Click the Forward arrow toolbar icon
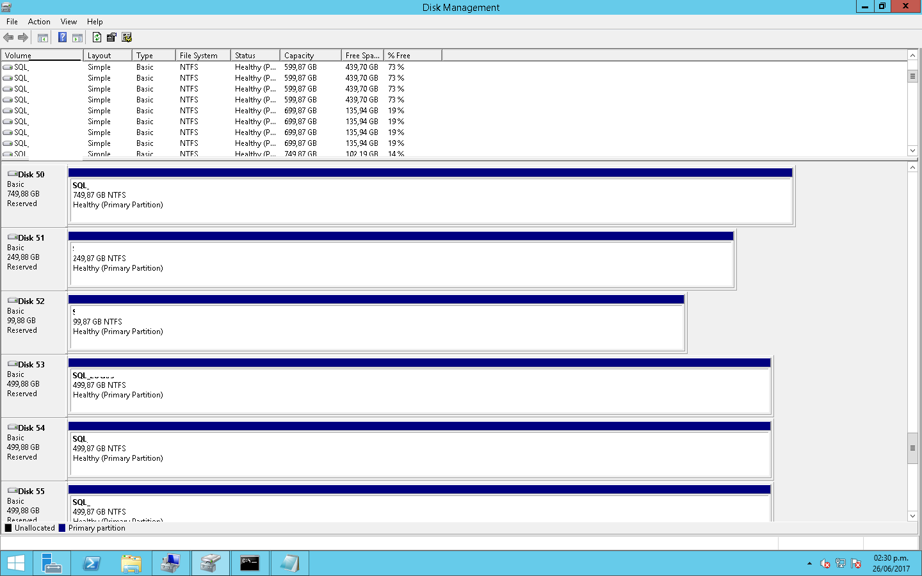Image resolution: width=922 pixels, height=576 pixels. [23, 38]
